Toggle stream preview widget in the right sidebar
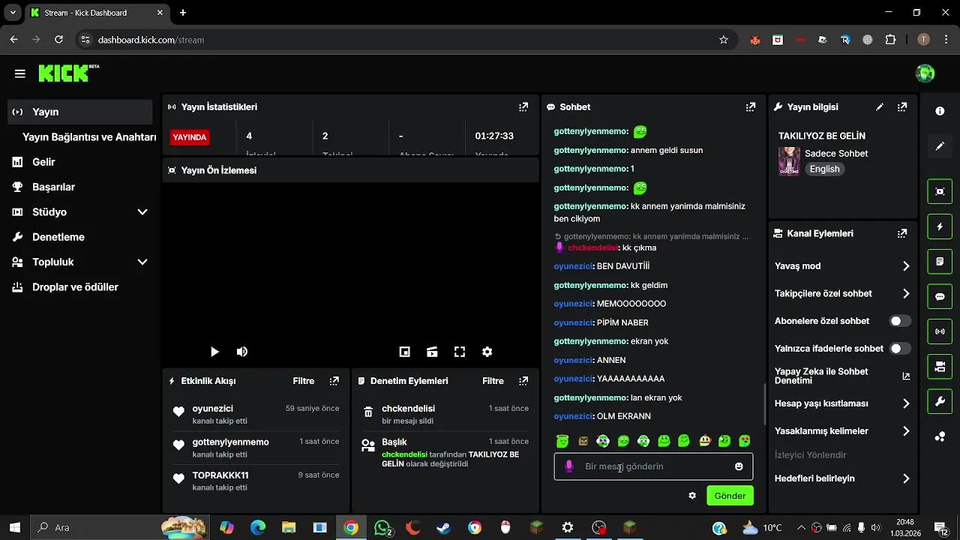 (x=940, y=191)
